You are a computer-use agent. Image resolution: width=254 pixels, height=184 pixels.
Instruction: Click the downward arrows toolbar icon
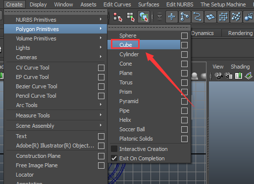159,17
